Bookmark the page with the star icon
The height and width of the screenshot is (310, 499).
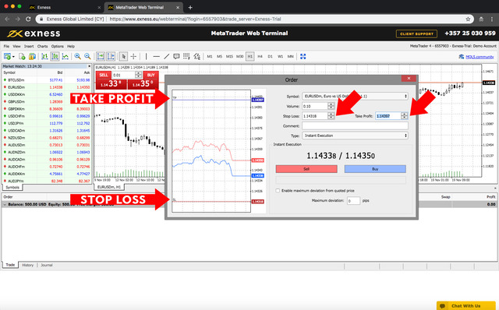click(x=468, y=19)
